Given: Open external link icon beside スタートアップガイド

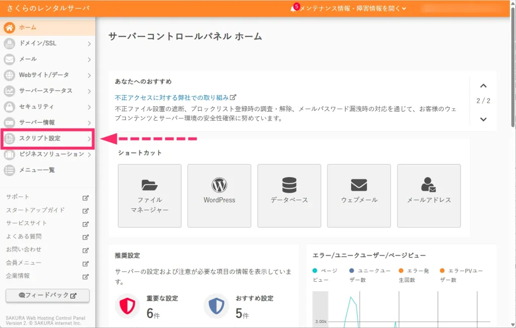Looking at the screenshot, I should [86, 211].
